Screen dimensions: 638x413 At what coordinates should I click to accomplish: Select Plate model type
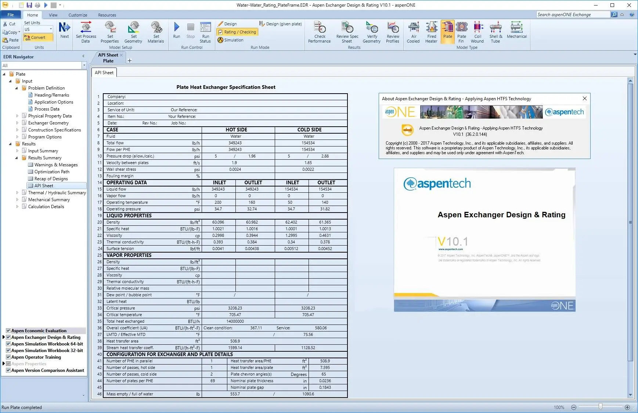[x=447, y=32]
